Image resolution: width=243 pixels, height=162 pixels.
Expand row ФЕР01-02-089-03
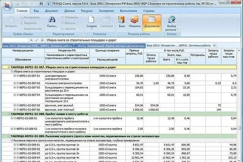click(15, 153)
